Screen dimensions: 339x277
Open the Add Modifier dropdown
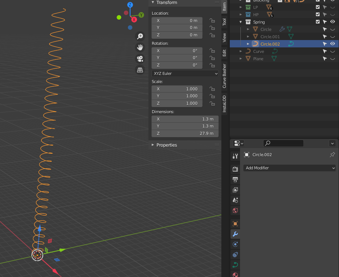pyautogui.click(x=289, y=168)
